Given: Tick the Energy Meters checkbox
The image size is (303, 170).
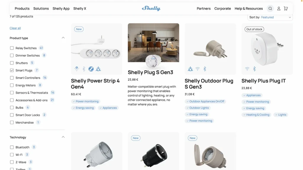Looking at the screenshot, I should 12,85.
